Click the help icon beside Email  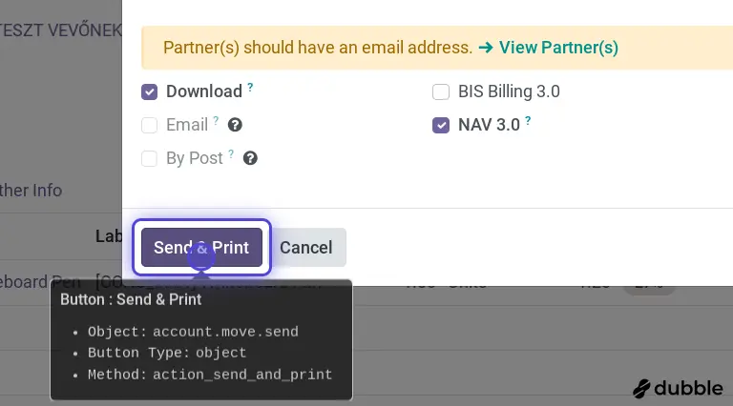235,125
